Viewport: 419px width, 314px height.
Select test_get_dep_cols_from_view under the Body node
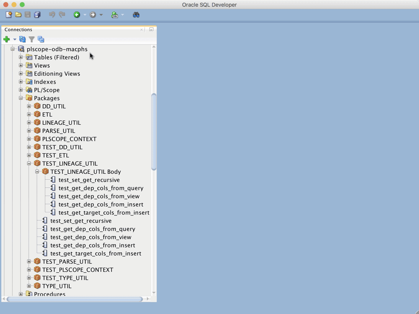tap(99, 196)
